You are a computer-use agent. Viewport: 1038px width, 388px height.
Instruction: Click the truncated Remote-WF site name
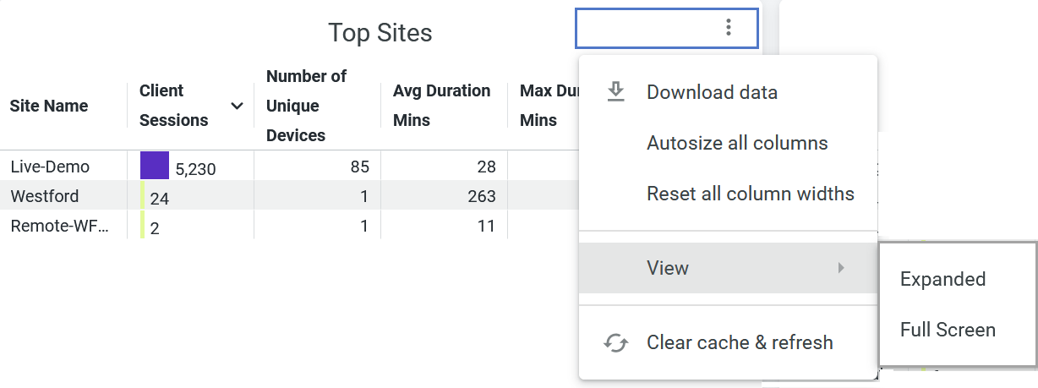click(59, 226)
